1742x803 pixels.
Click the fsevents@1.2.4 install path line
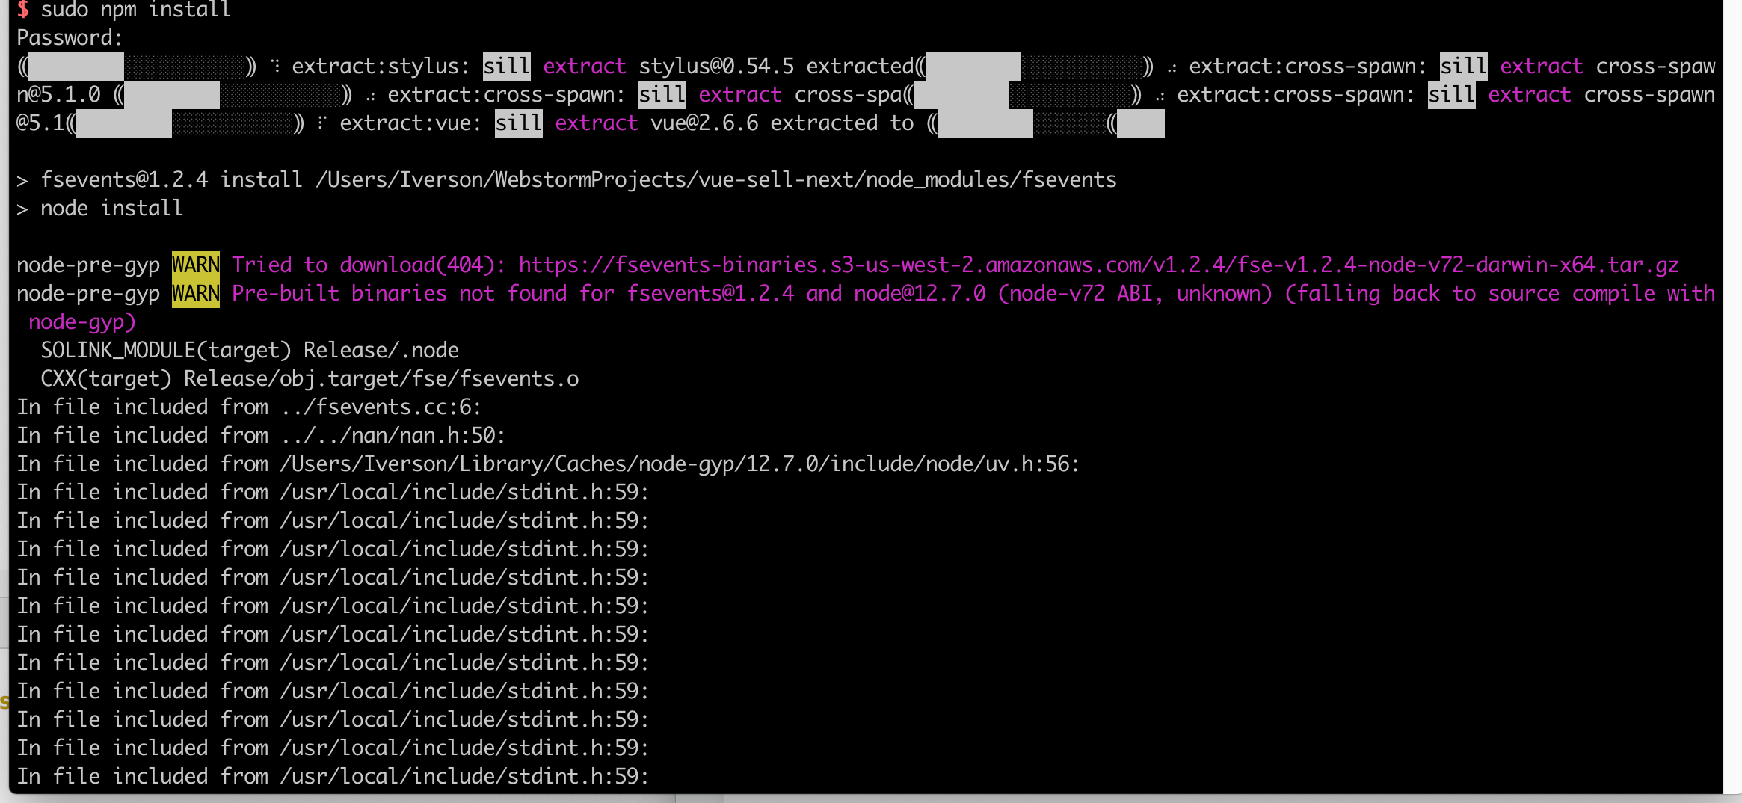[567, 180]
